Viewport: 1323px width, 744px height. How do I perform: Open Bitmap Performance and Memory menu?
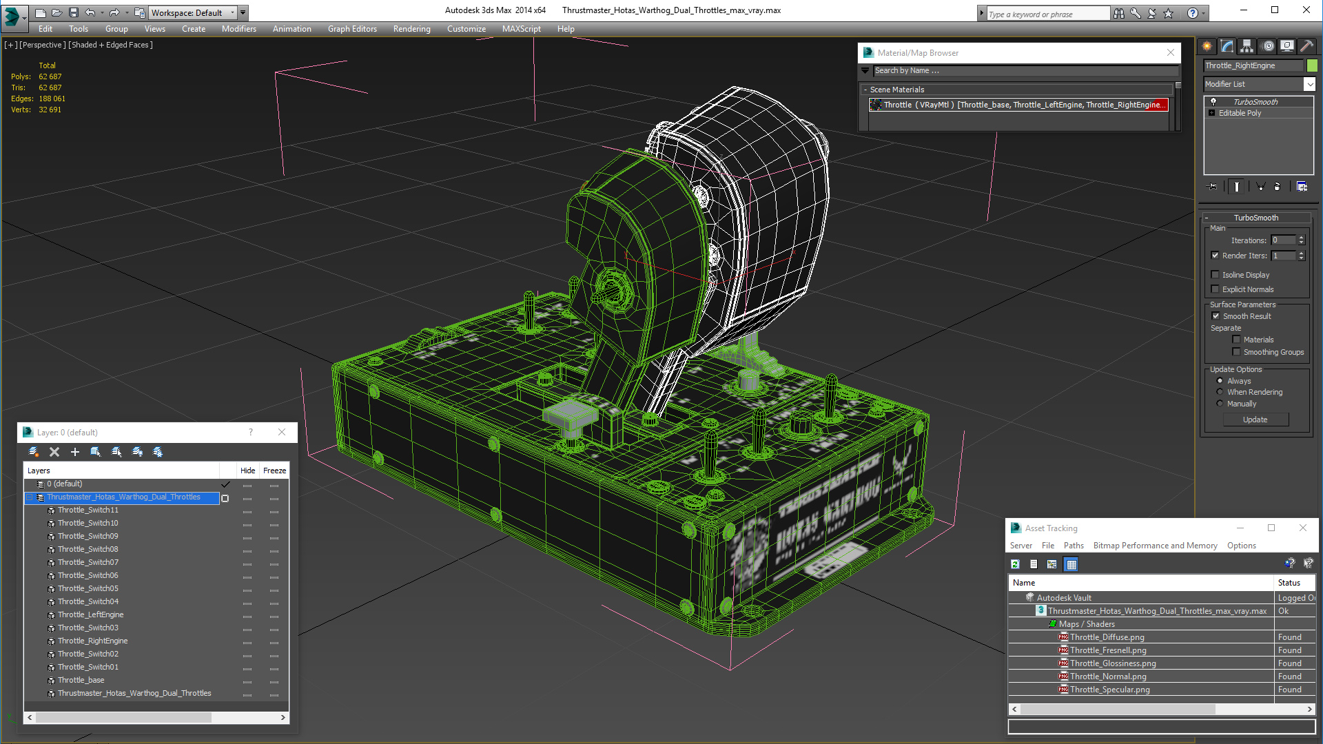(1156, 546)
